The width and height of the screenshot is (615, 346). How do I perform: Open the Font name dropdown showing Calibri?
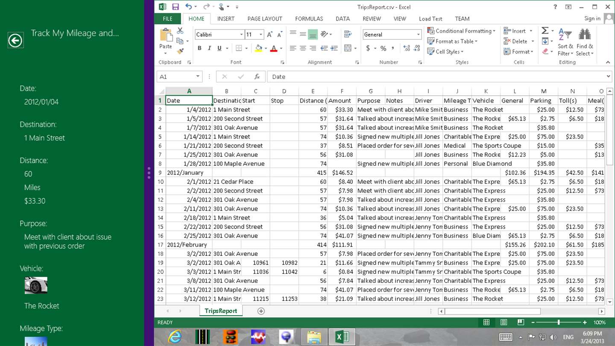click(x=241, y=35)
